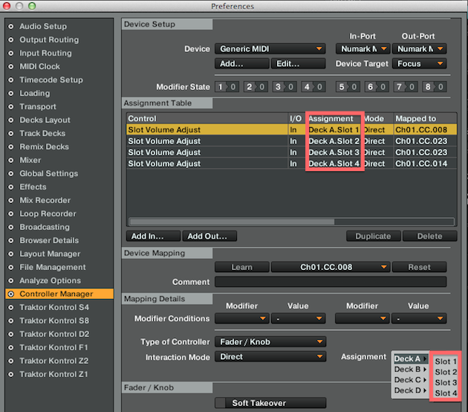Open the Device dropdown showing Generic MIDI
468x412 pixels.
click(270, 49)
